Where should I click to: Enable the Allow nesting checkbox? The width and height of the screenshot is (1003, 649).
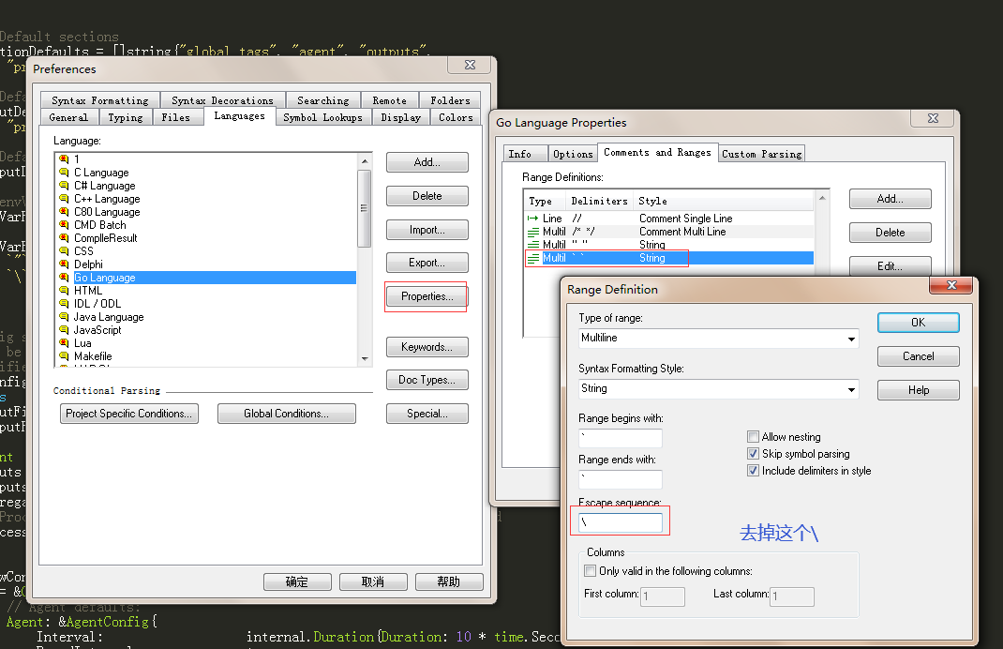point(753,436)
